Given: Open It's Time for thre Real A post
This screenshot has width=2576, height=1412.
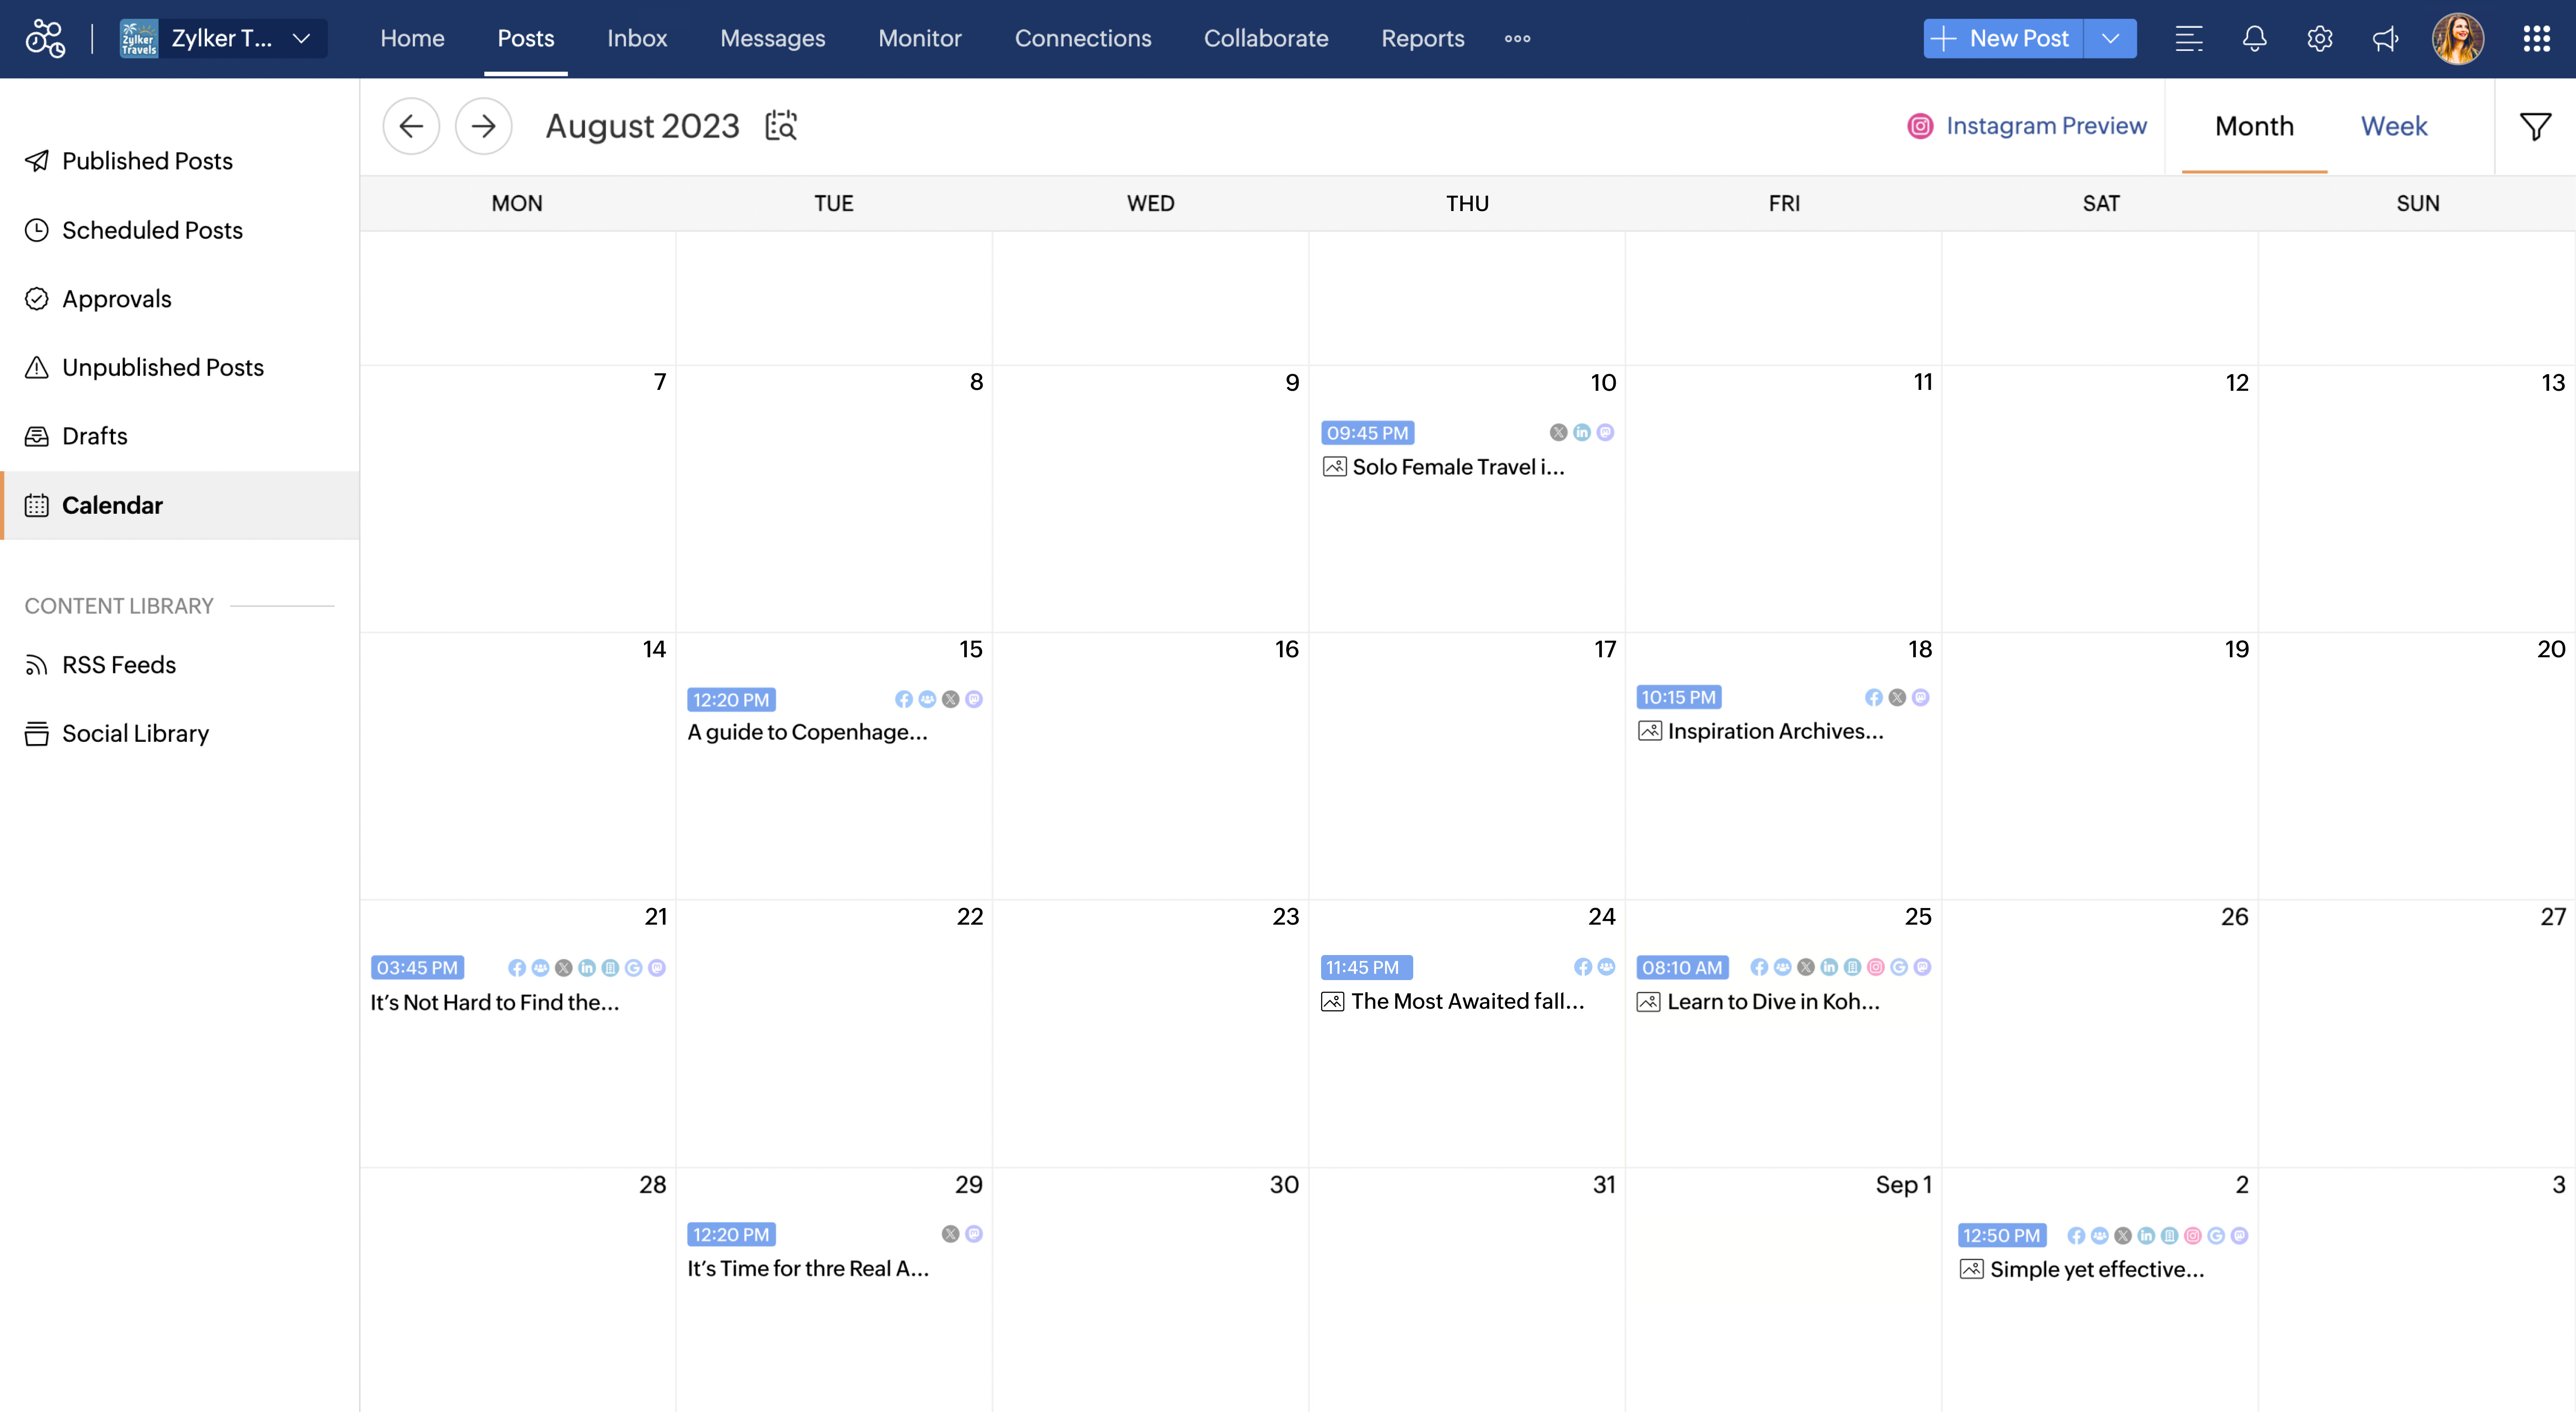Looking at the screenshot, I should [808, 1268].
